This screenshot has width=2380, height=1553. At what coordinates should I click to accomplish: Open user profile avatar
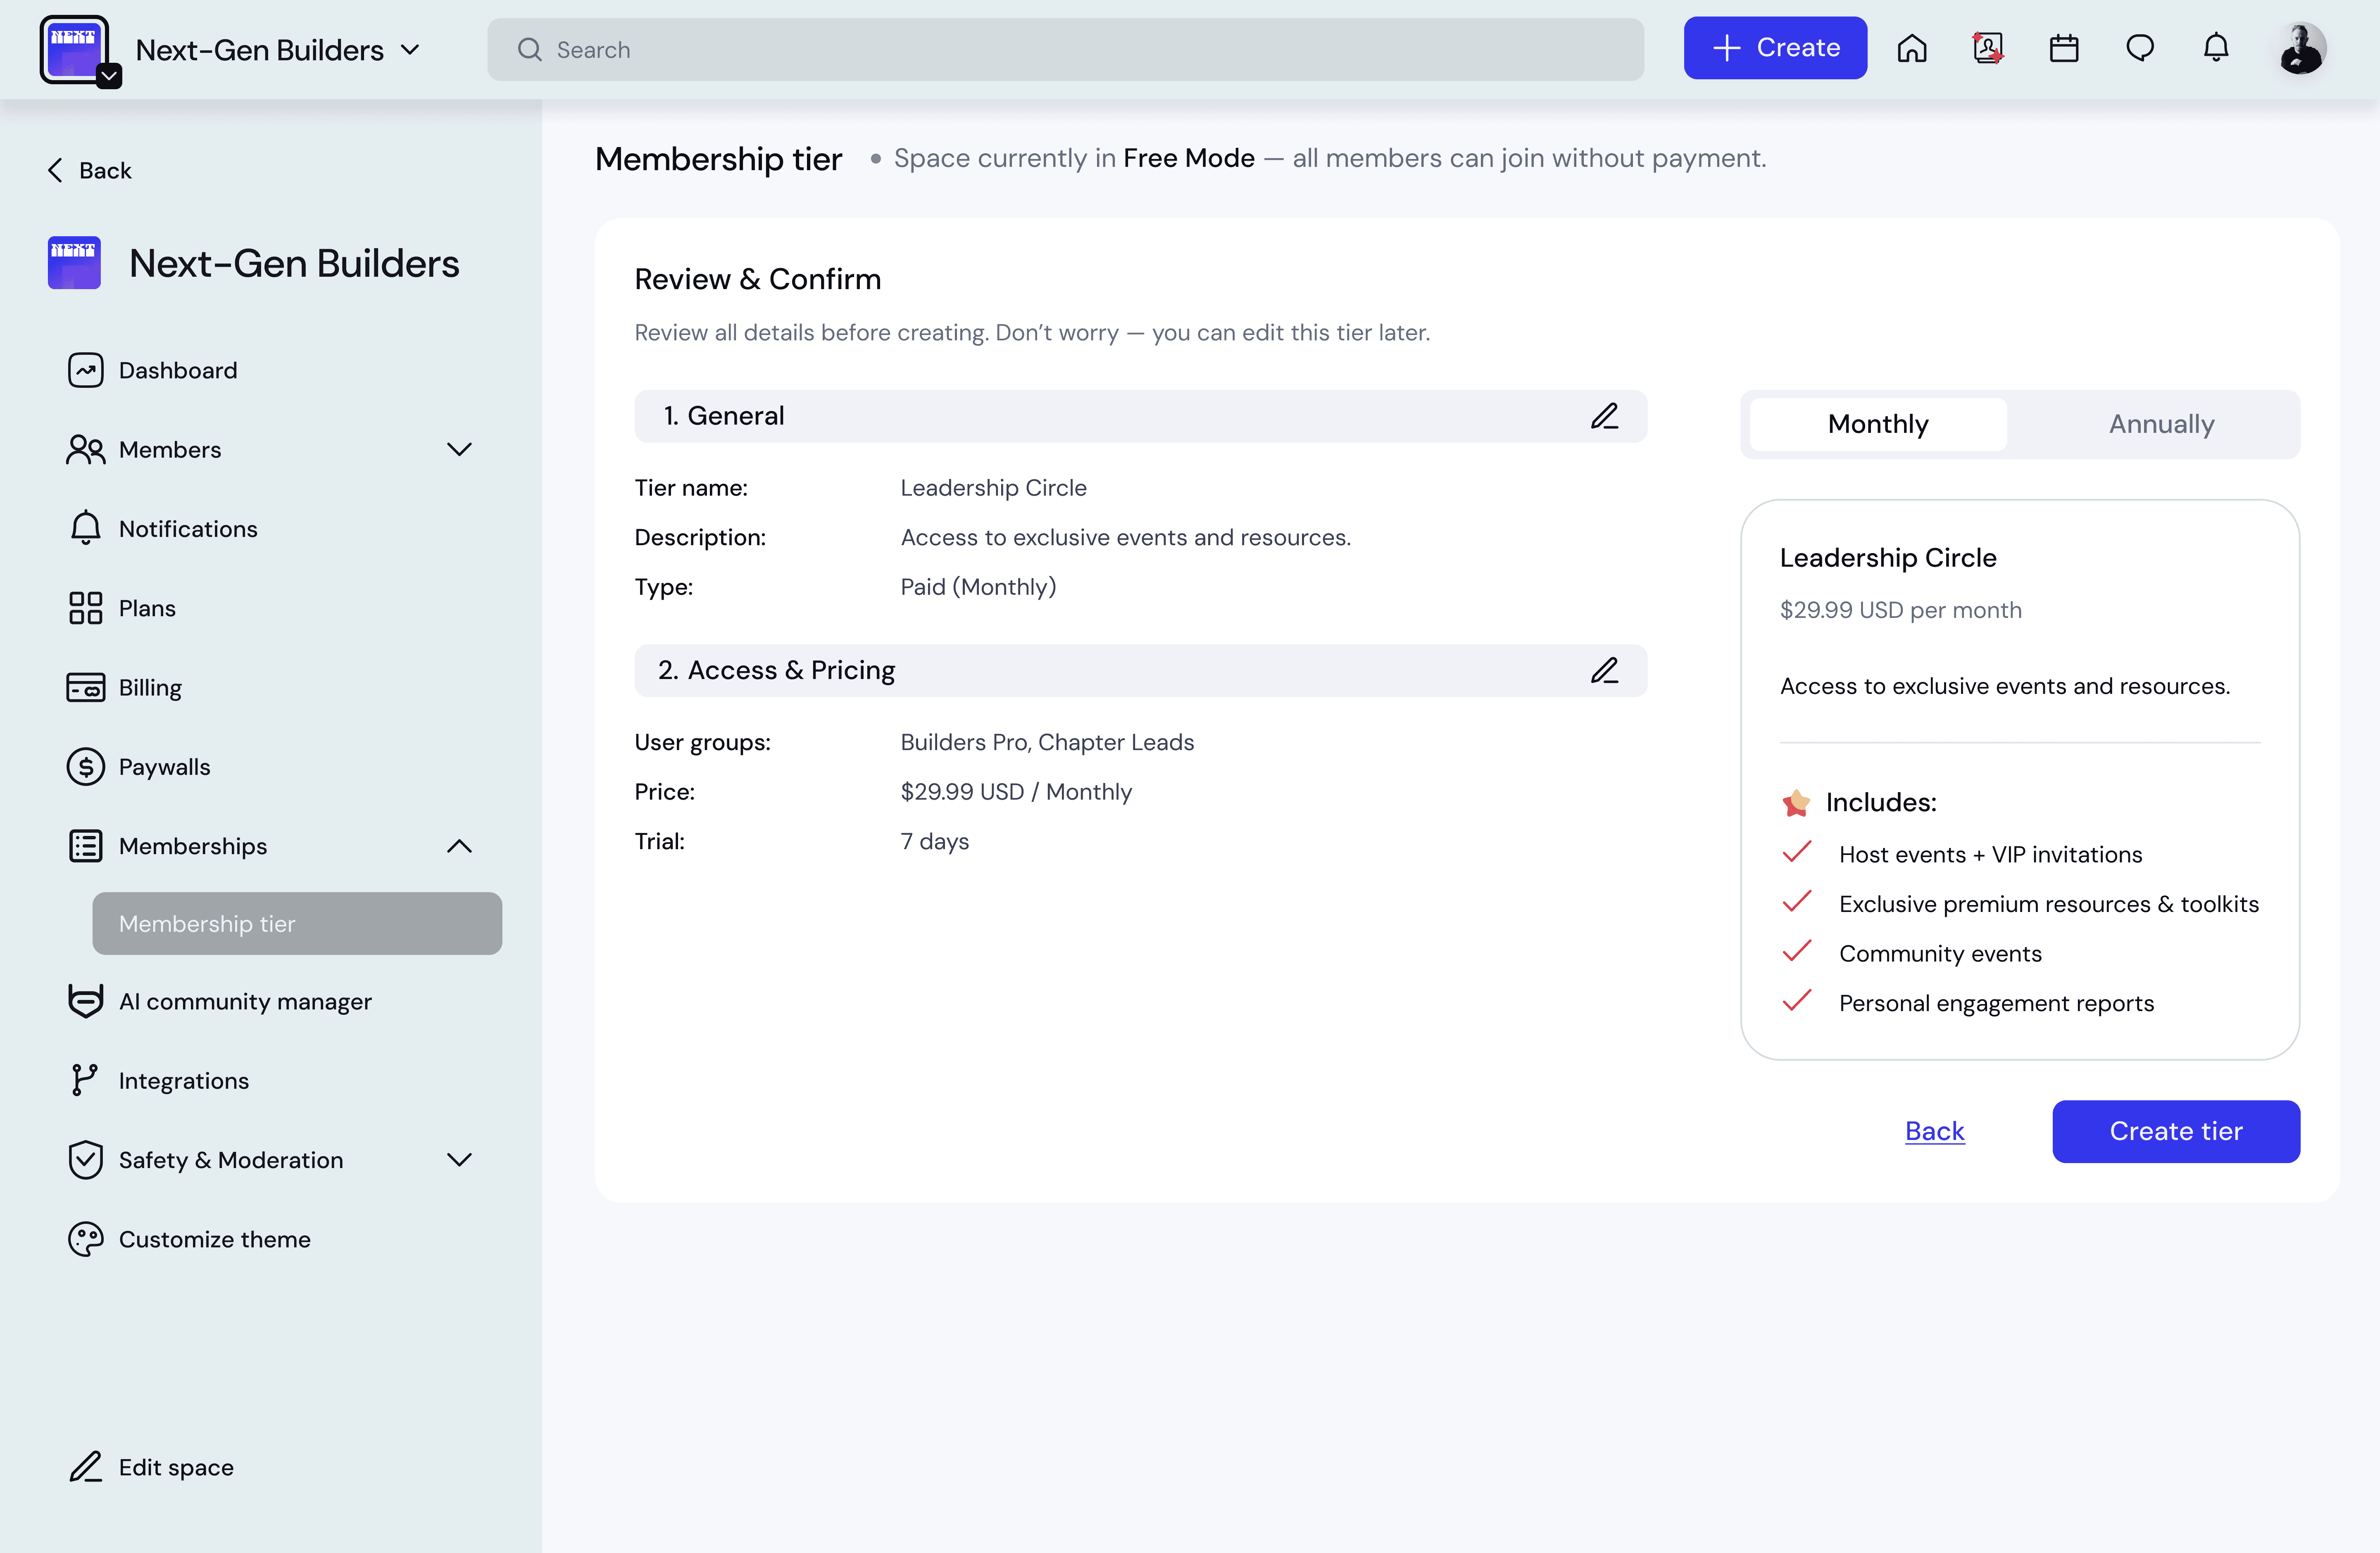(x=2301, y=48)
